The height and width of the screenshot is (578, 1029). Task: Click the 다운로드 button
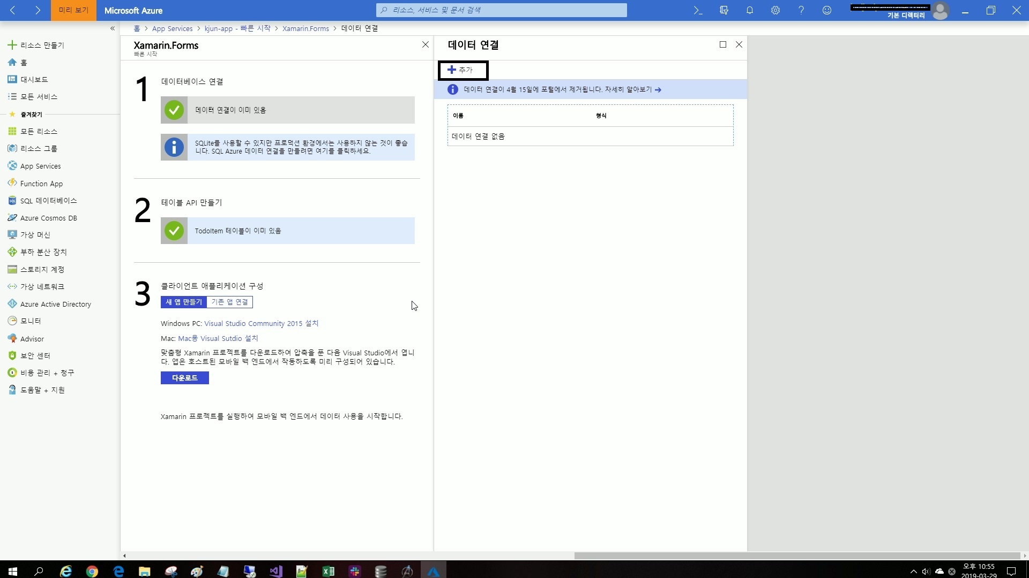tap(185, 378)
